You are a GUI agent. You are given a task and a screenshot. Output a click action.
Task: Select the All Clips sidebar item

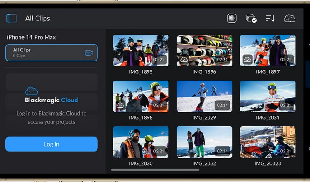point(51,53)
